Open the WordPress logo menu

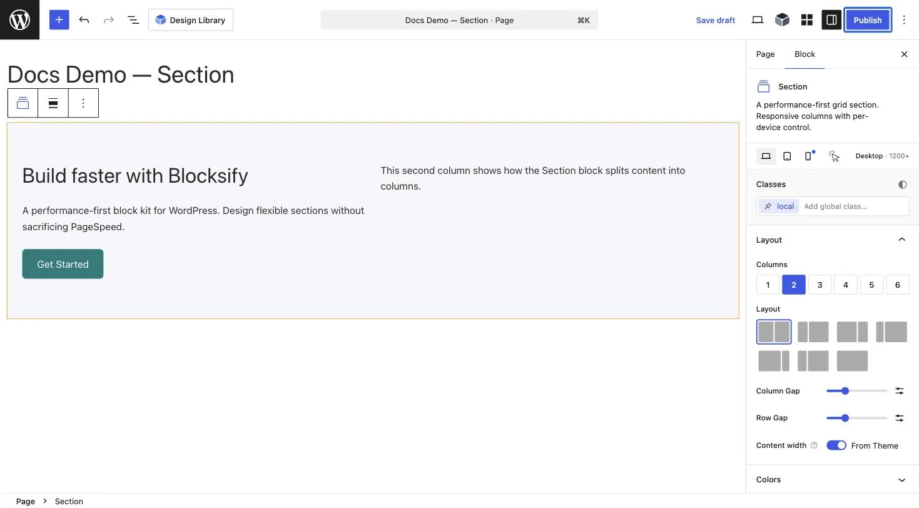coord(19,20)
